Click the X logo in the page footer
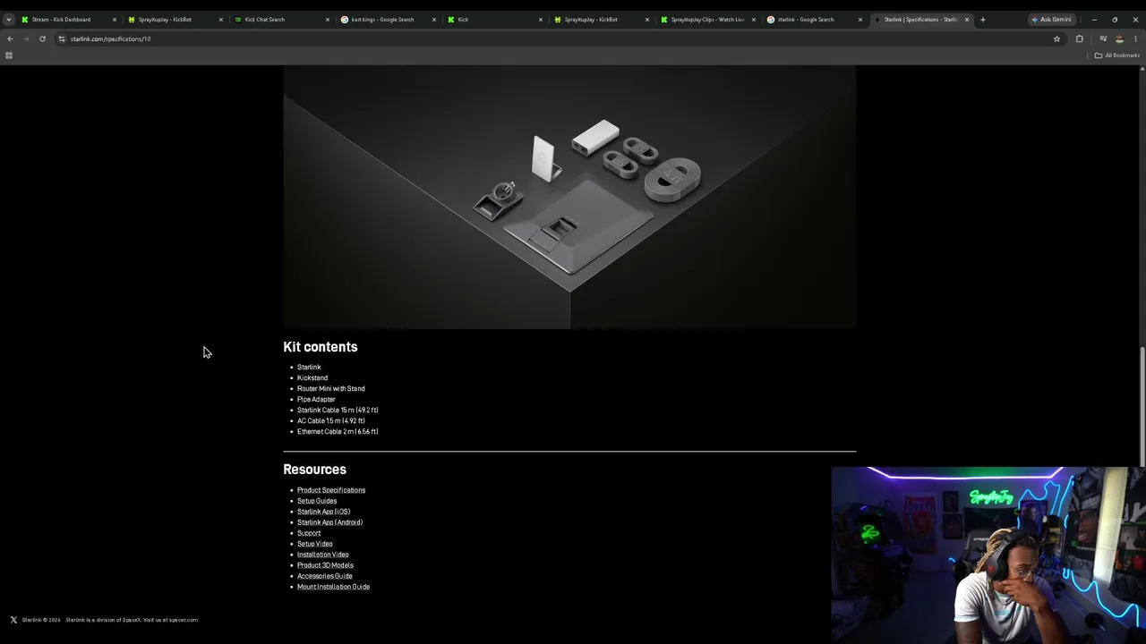The image size is (1146, 644). [13, 620]
